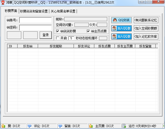Click the 加入空间秒赞群 button

(146, 28)
